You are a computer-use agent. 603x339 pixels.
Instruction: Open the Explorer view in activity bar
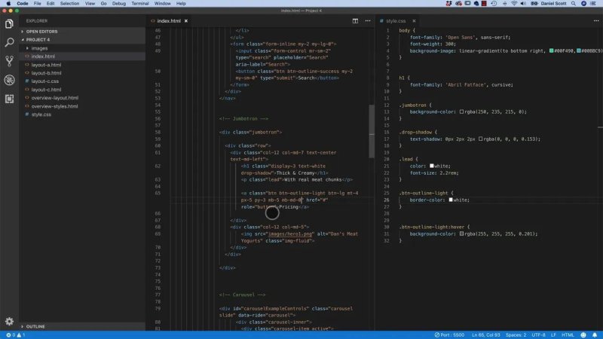click(x=9, y=24)
